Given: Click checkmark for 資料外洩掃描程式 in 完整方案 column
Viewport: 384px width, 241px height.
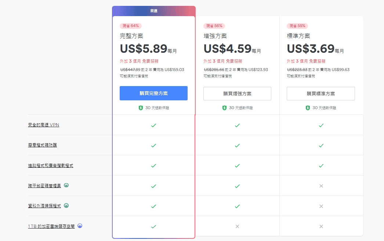Looking at the screenshot, I should tap(153, 207).
